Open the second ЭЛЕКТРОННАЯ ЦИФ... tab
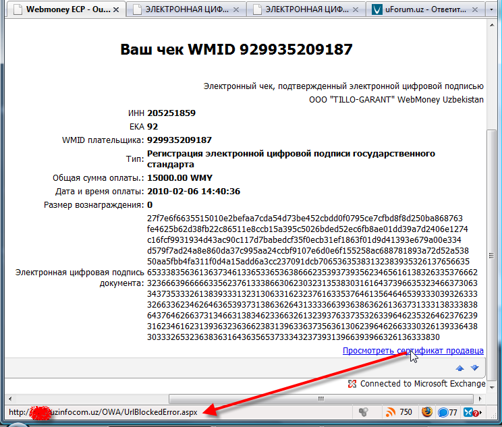 [x=187, y=9]
